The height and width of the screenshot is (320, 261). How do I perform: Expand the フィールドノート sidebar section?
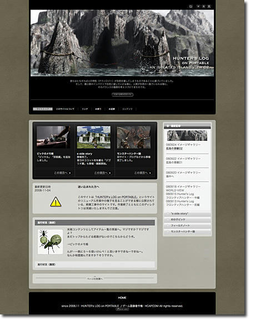(x=187, y=226)
